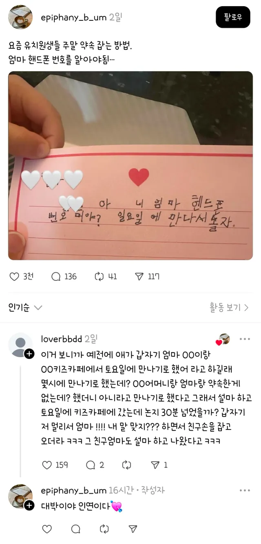Image resolution: width=261 pixels, height=544 pixels.
Task: Open epiphany_b_um profile from post header
Action: [x=74, y=18]
